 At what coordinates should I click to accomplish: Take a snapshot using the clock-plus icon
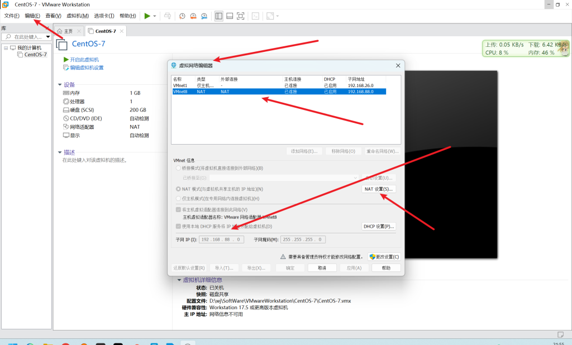tap(182, 16)
